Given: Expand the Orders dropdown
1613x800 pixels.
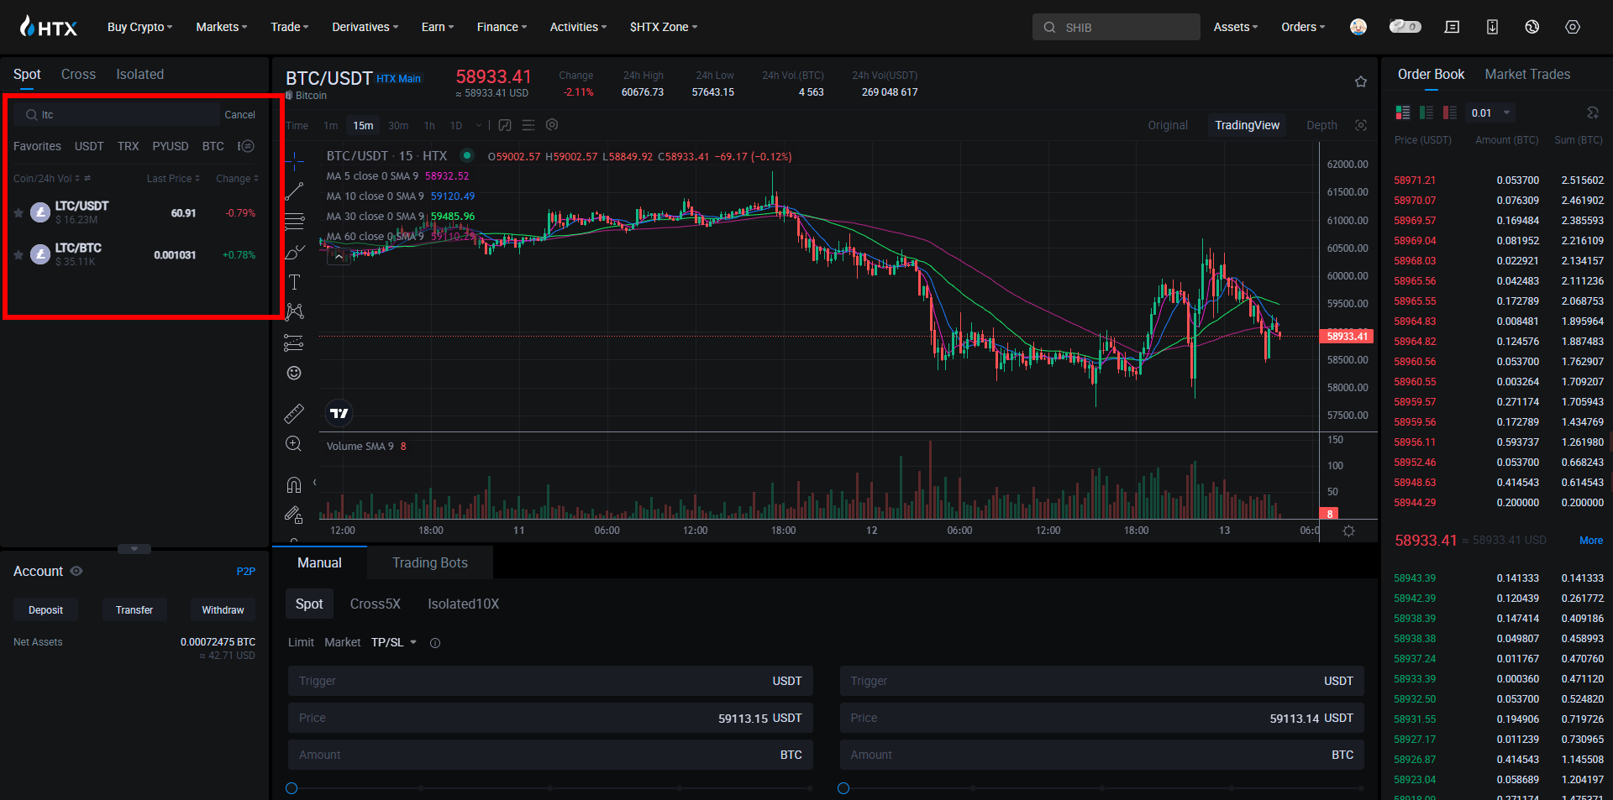Looking at the screenshot, I should [1303, 27].
